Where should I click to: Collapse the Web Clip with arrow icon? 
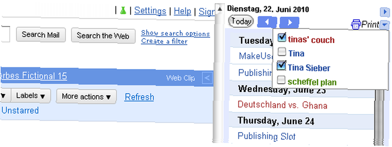point(207,78)
